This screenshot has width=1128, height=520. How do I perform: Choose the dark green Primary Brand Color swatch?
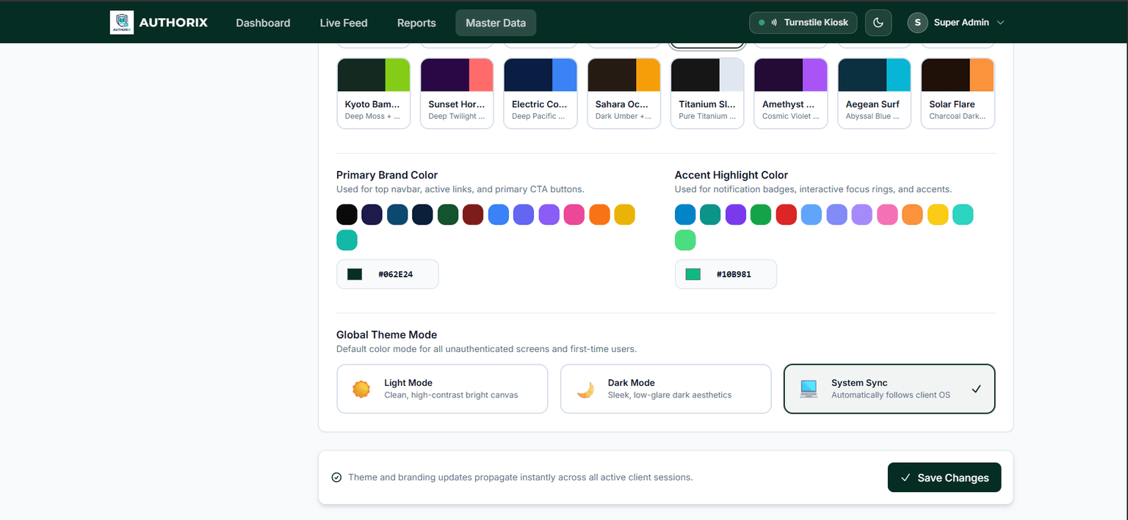[x=448, y=215]
